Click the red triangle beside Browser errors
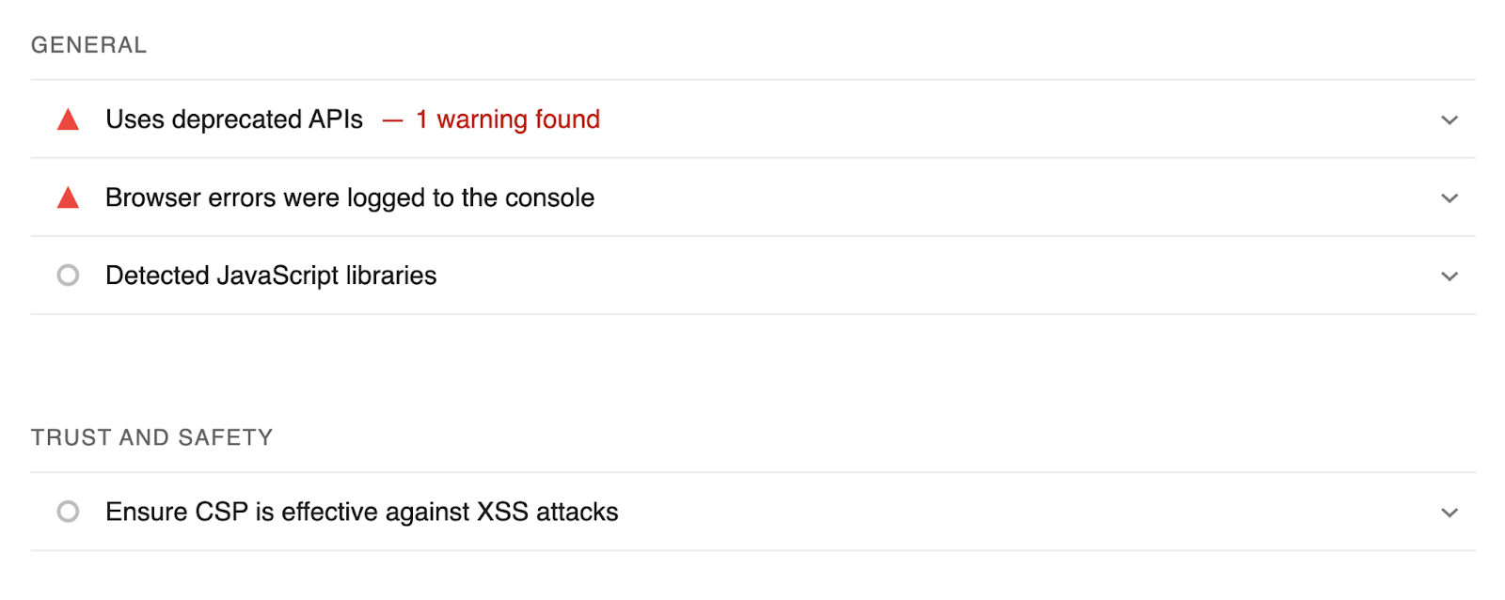The image size is (1505, 600). pyautogui.click(x=68, y=198)
